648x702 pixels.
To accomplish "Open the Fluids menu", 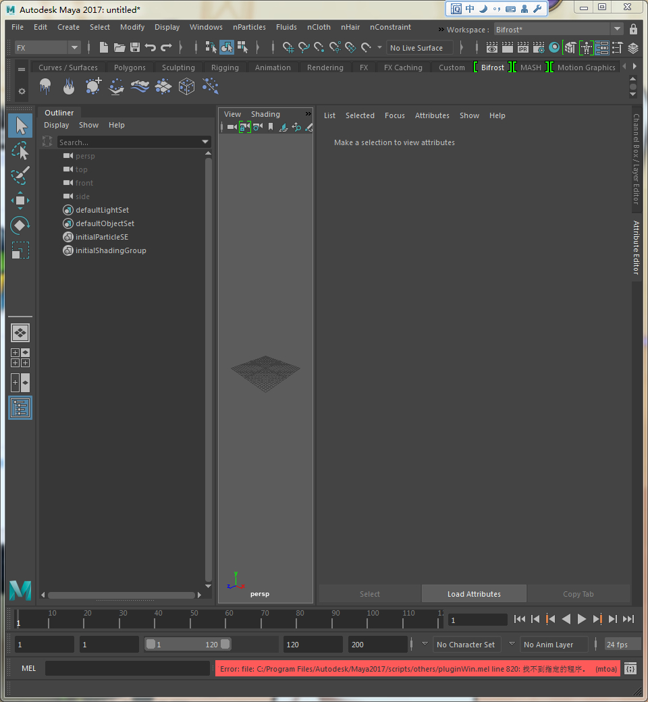I will point(286,27).
